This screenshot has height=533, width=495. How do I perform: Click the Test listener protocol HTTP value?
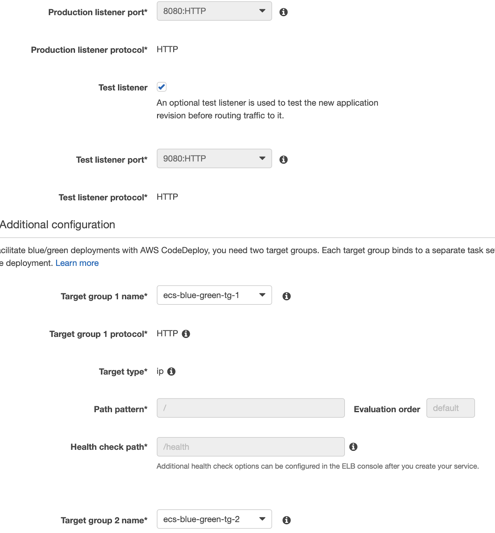click(x=167, y=197)
